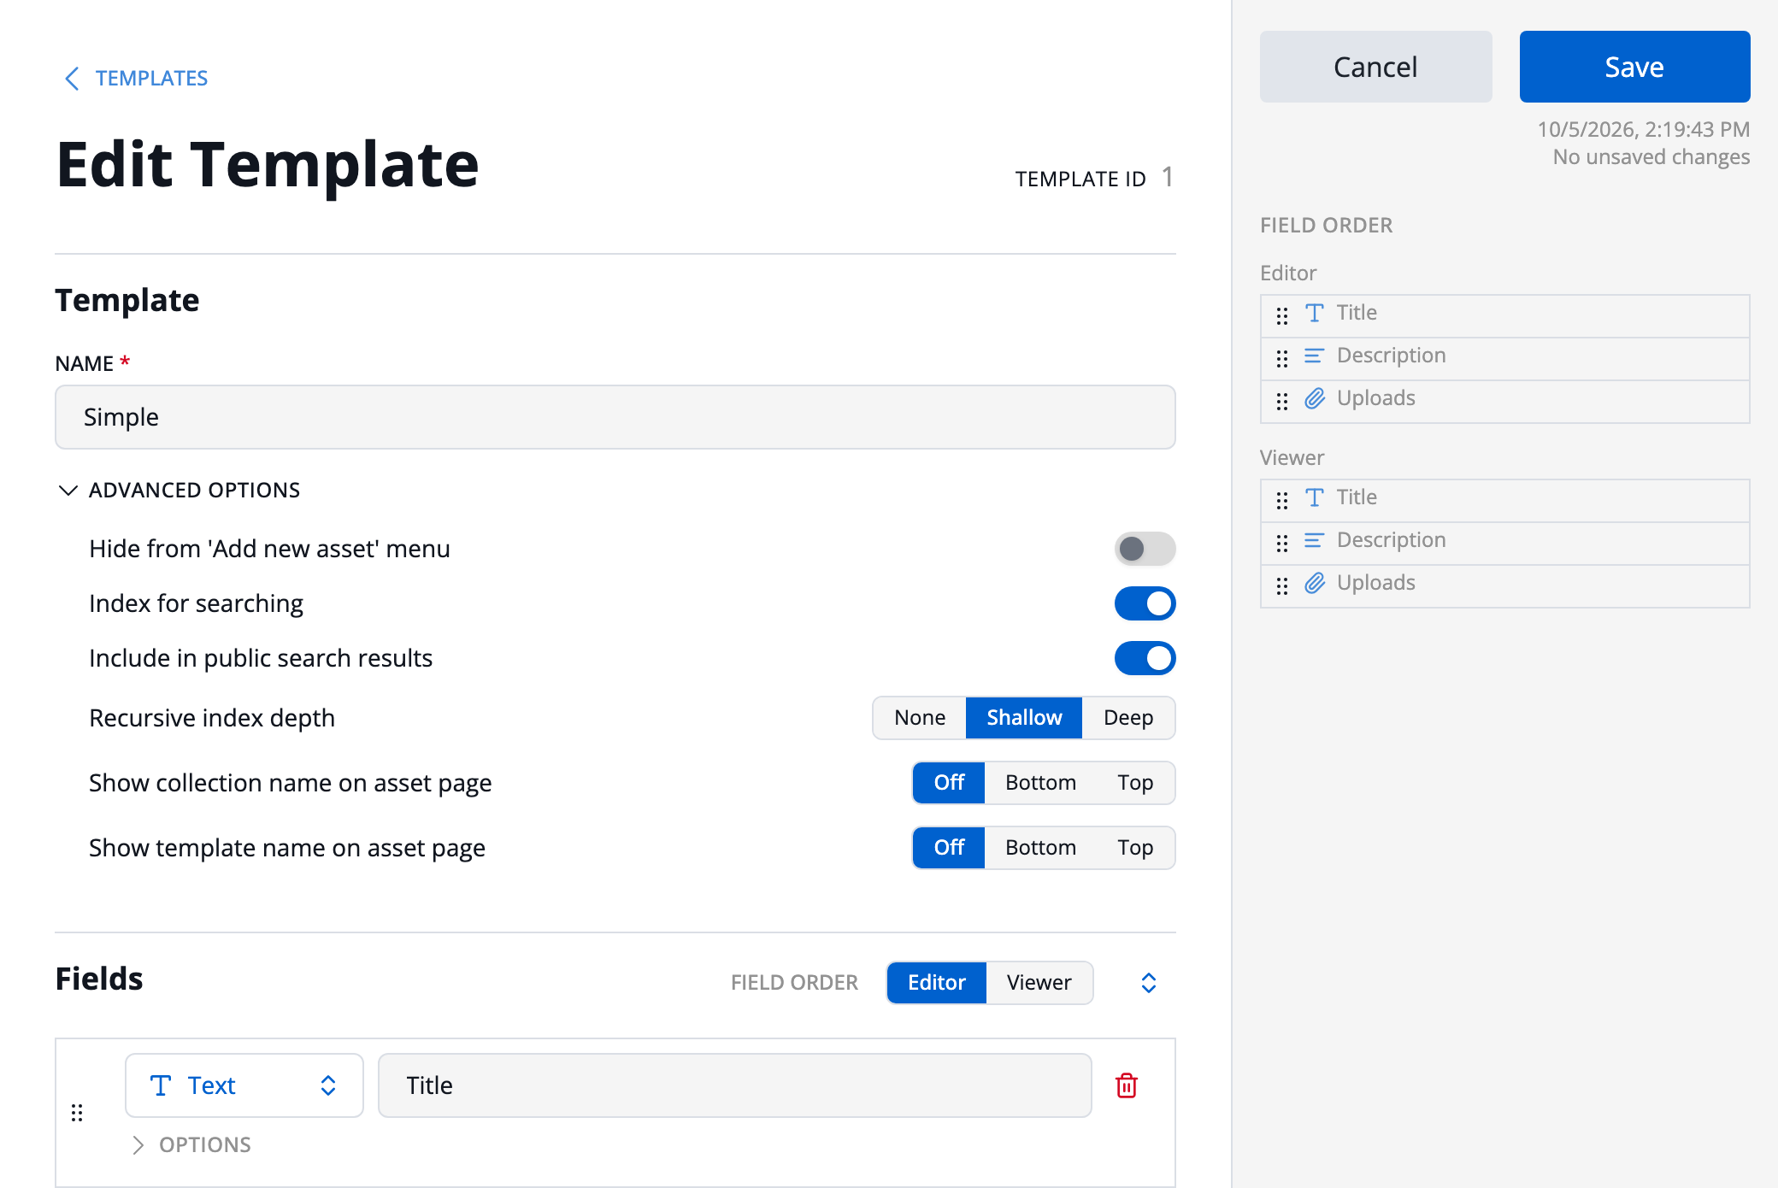1778x1188 pixels.
Task: Switch field order to Editor tab
Action: pos(937,983)
